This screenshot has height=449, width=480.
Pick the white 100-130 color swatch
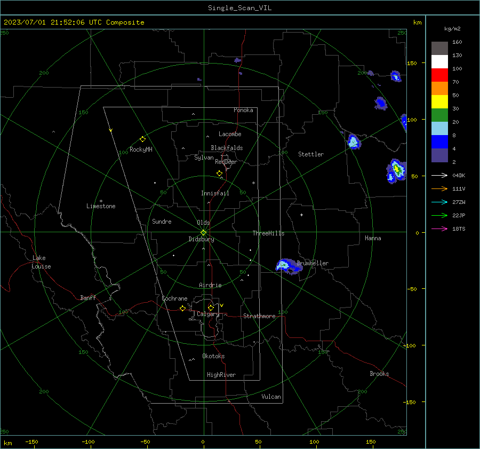tap(439, 62)
